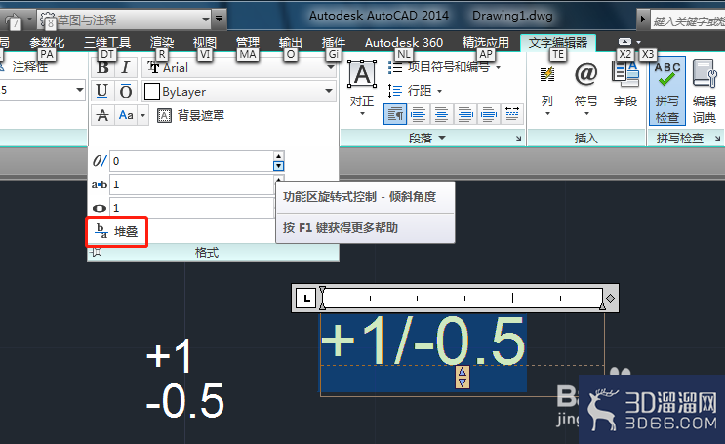Select right paragraph alignment icon
725x444 pixels.
[465, 114]
